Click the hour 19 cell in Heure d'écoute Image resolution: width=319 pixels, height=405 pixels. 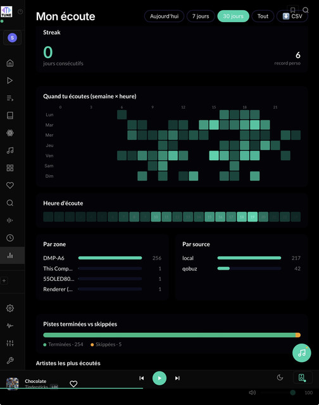coord(253,216)
